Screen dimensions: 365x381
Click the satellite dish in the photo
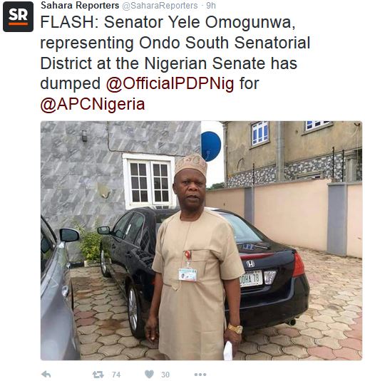click(211, 146)
